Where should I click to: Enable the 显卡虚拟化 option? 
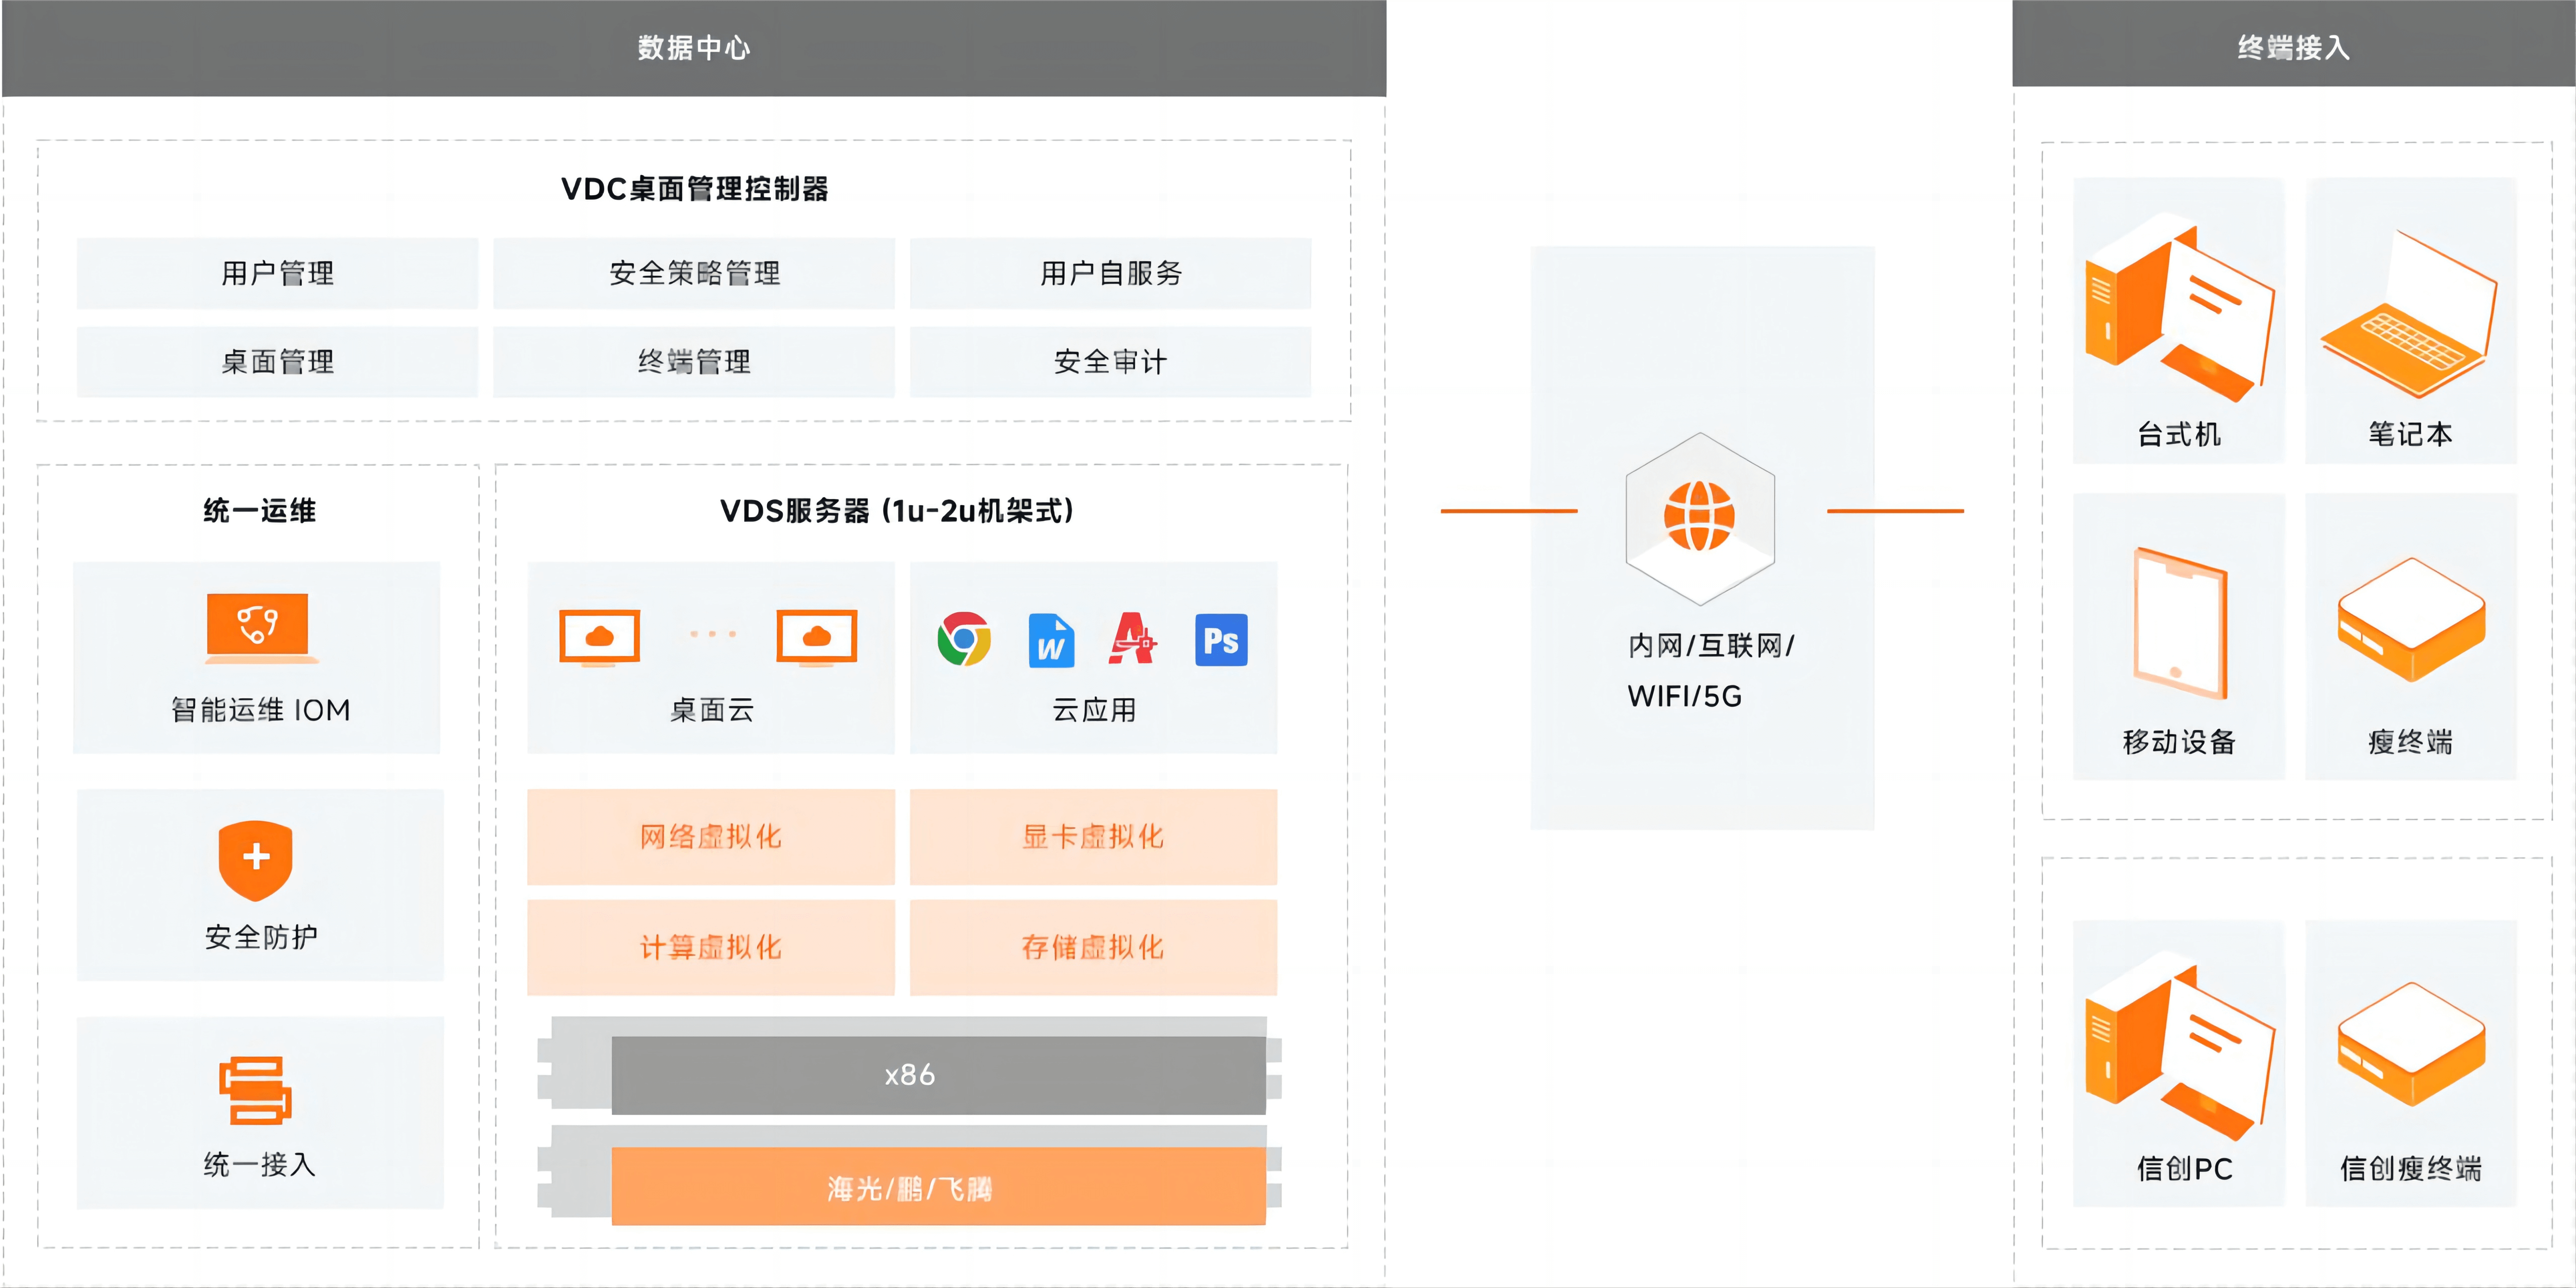click(x=1092, y=838)
